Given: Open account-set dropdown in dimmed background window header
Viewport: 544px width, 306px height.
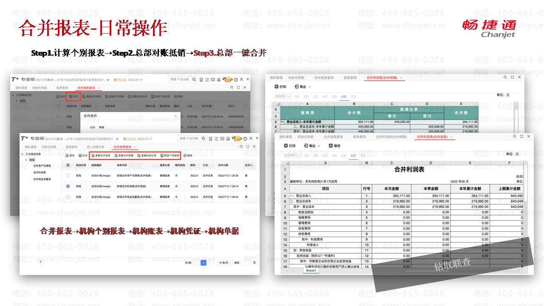Looking at the screenshot, I should pos(108,79).
